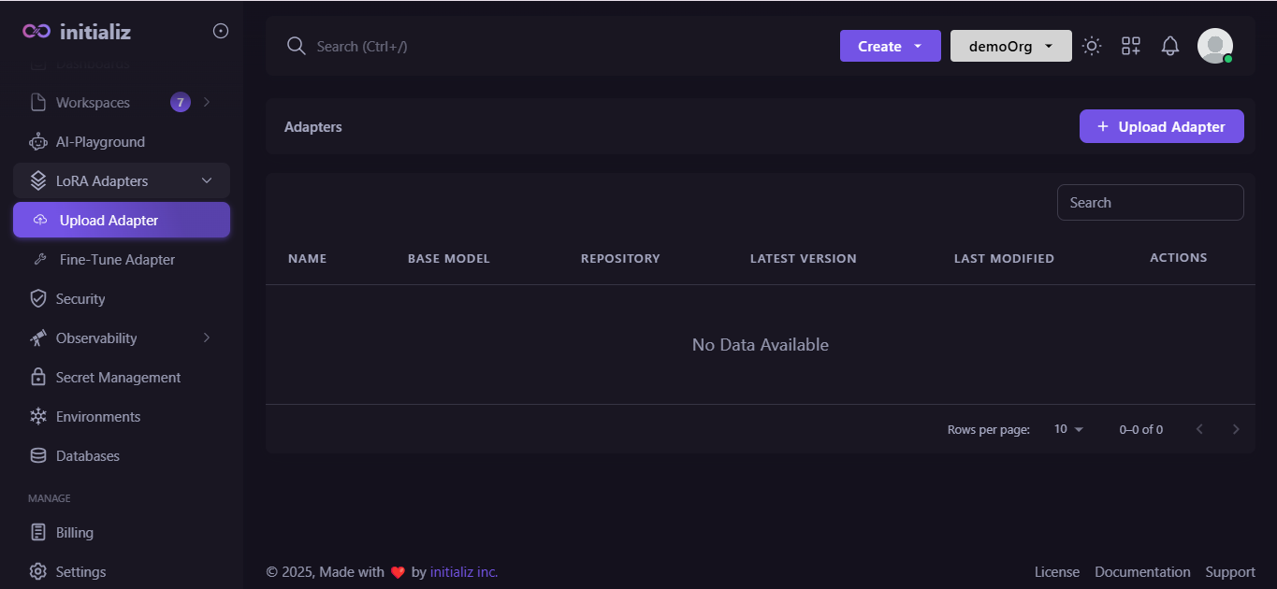
Task: Open Databases in the sidebar
Action: (x=122, y=456)
